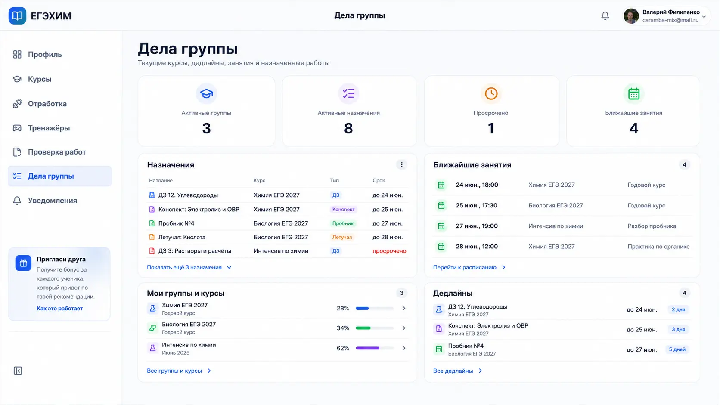Open the notifications bell in header
The width and height of the screenshot is (720, 405).
click(605, 16)
